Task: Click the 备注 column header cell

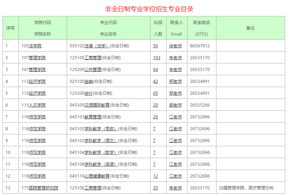Action: pos(250,28)
